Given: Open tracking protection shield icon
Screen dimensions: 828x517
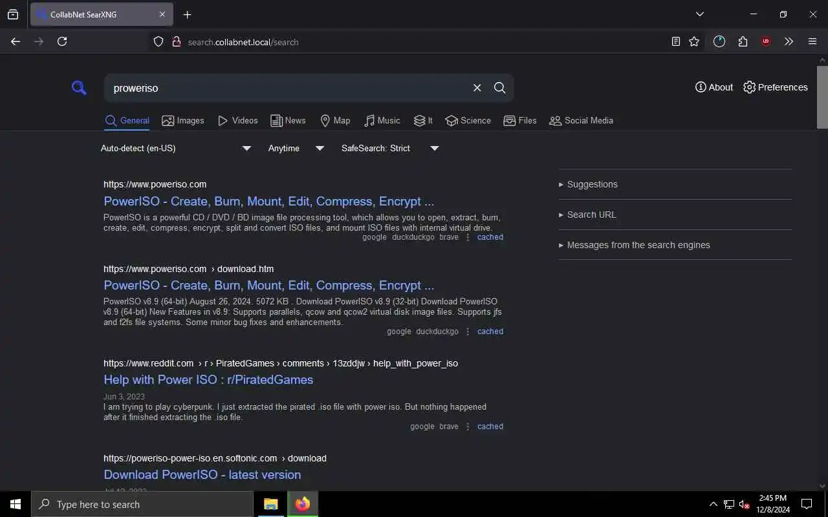Looking at the screenshot, I should tap(158, 41).
